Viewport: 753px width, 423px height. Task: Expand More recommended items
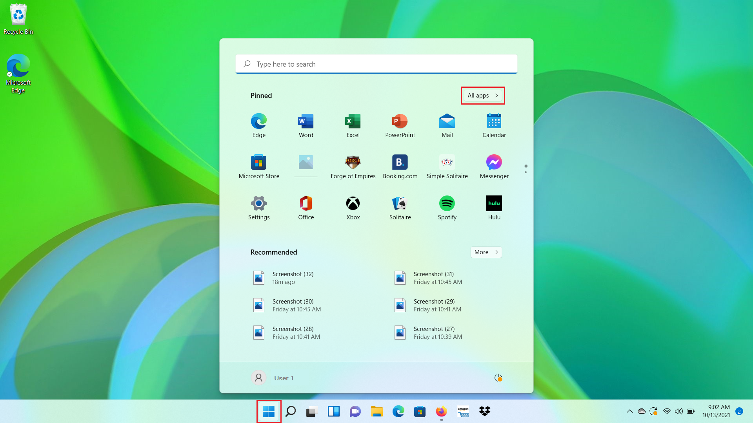coord(486,252)
